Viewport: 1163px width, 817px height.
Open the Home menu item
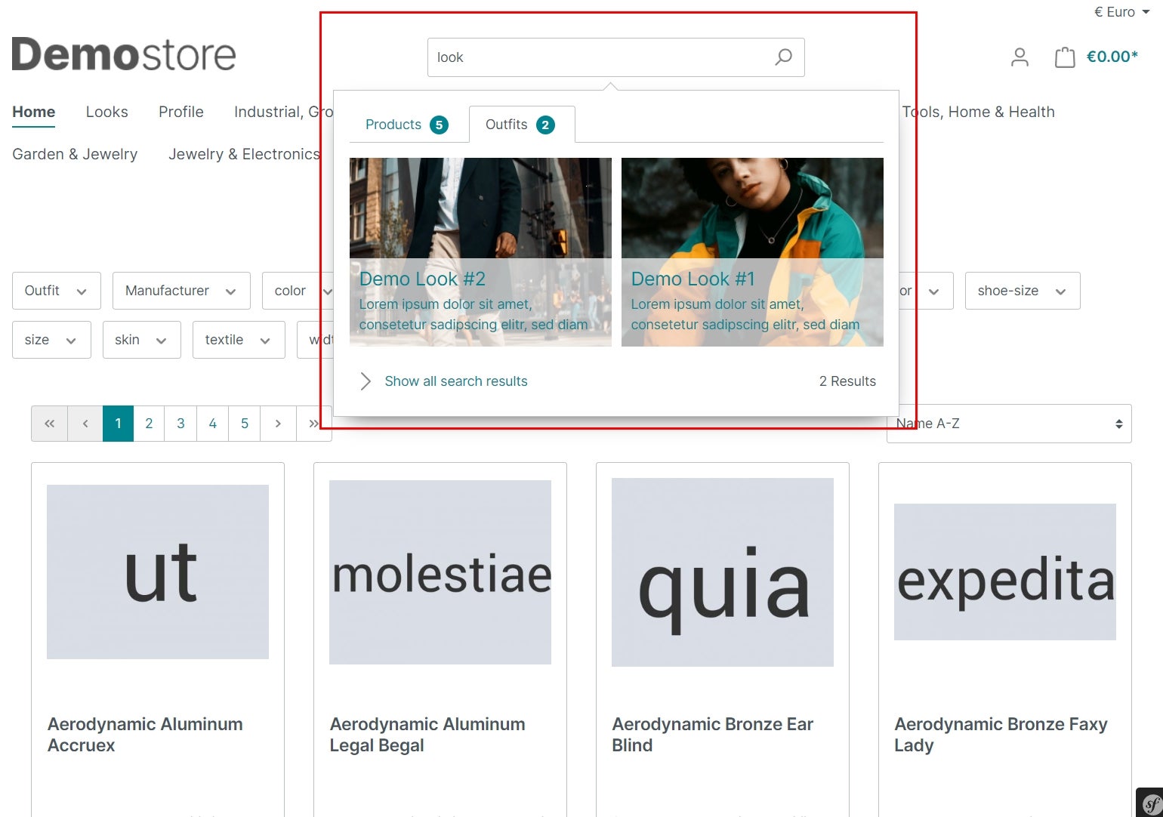[x=34, y=112]
